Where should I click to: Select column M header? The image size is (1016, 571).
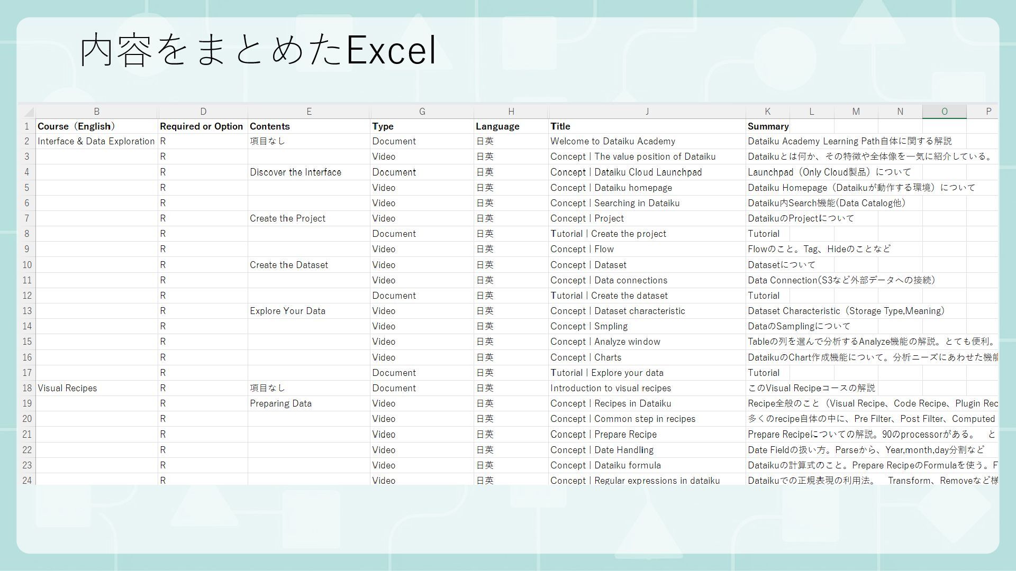[x=856, y=112]
